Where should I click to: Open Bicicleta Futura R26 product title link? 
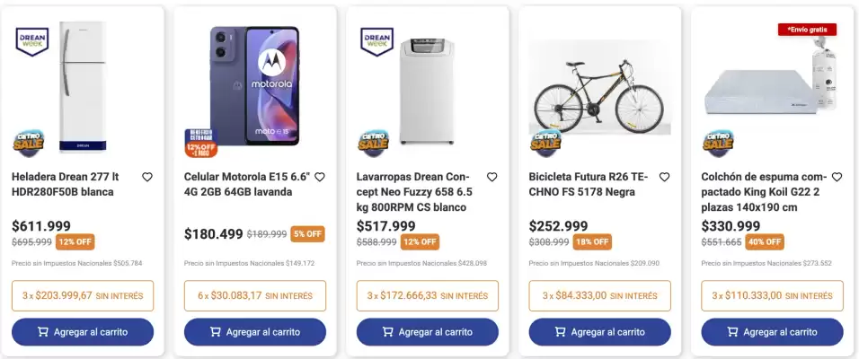click(x=588, y=184)
